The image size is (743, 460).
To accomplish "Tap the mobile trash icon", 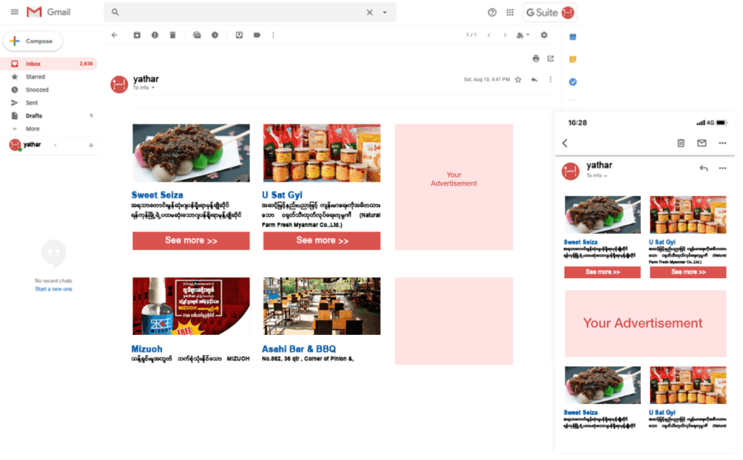I will [x=681, y=143].
